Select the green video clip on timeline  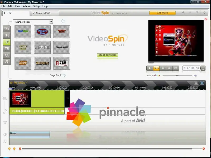point(37,99)
